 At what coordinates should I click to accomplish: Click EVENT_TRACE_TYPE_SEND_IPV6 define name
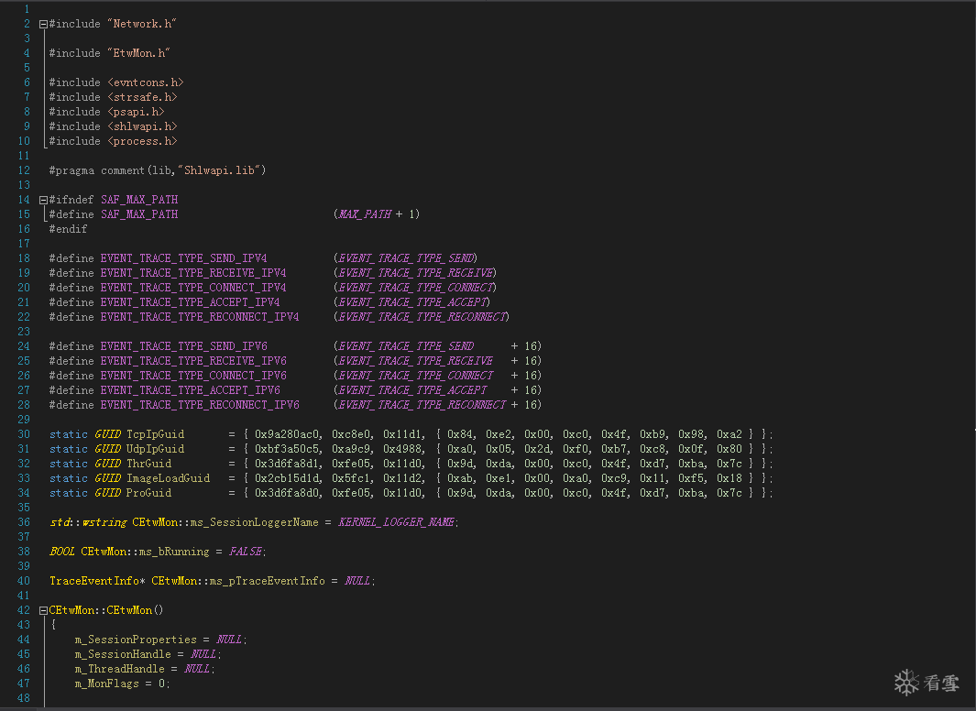point(191,346)
